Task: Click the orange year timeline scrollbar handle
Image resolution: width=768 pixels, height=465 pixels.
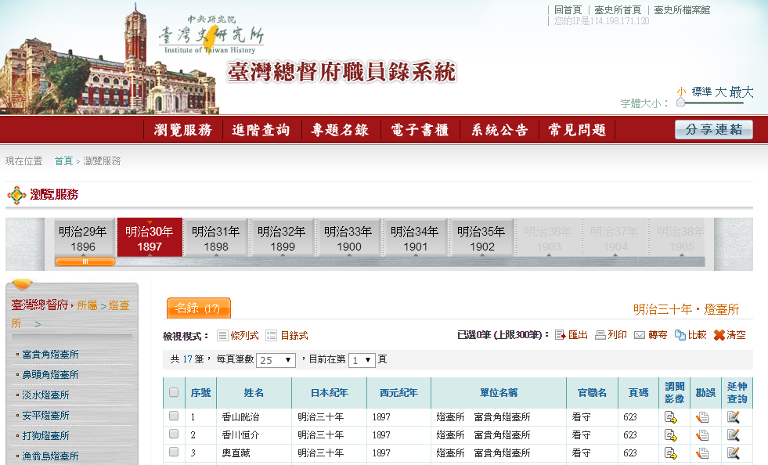Action: pyautogui.click(x=85, y=261)
